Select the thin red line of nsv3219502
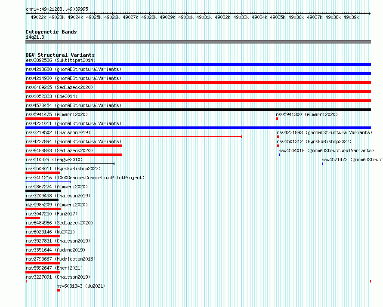383x307 pixels. pos(133,137)
